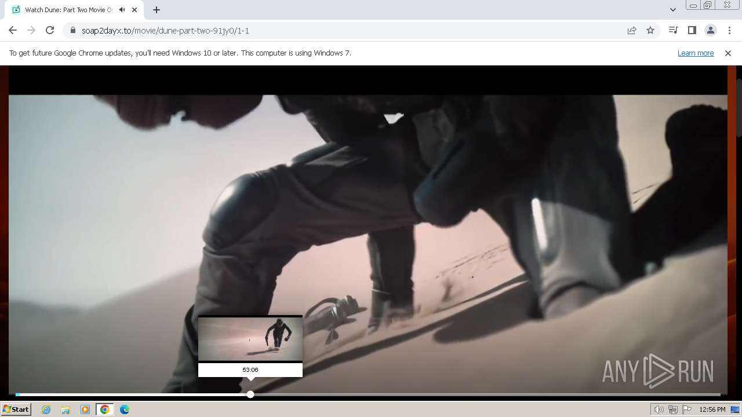Open Action Center flag icon
Image resolution: width=742 pixels, height=417 pixels.
(x=687, y=409)
